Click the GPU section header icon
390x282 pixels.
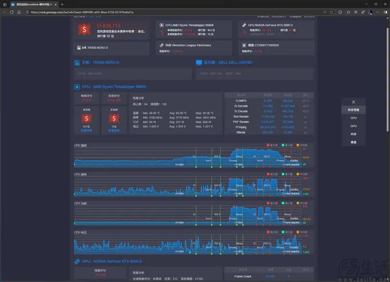coord(77,261)
